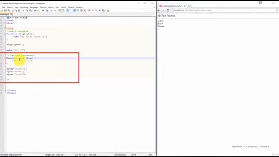The height and width of the screenshot is (157, 279).
Task: Click the Save Recorded Macro icon
Action: point(103,10)
